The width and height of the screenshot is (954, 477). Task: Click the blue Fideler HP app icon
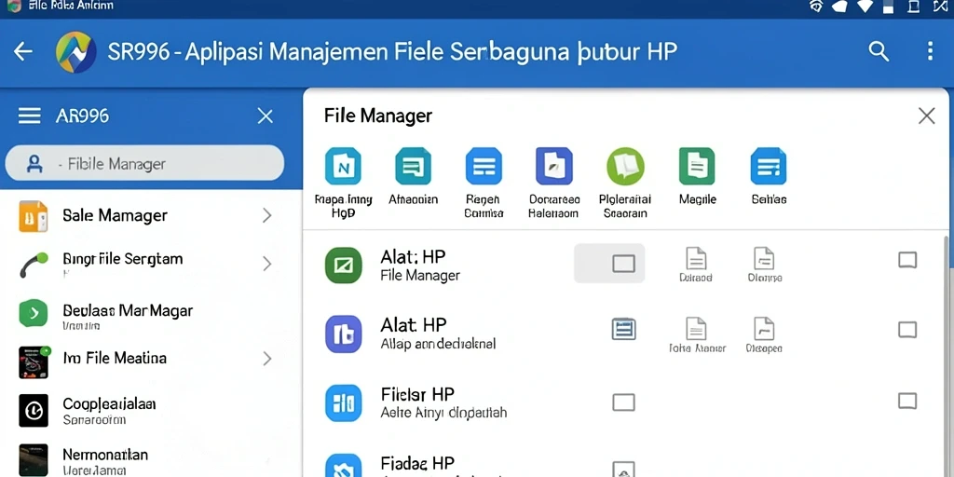point(343,402)
